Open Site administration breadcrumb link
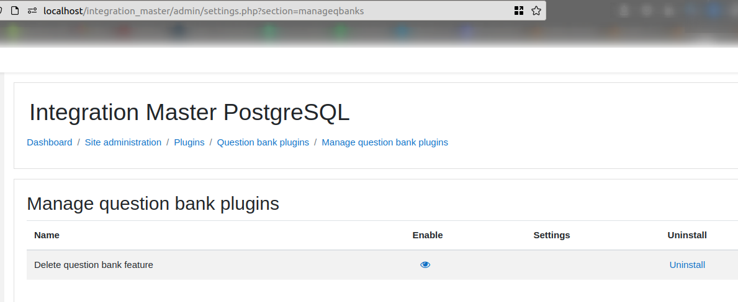The width and height of the screenshot is (738, 302). click(123, 142)
